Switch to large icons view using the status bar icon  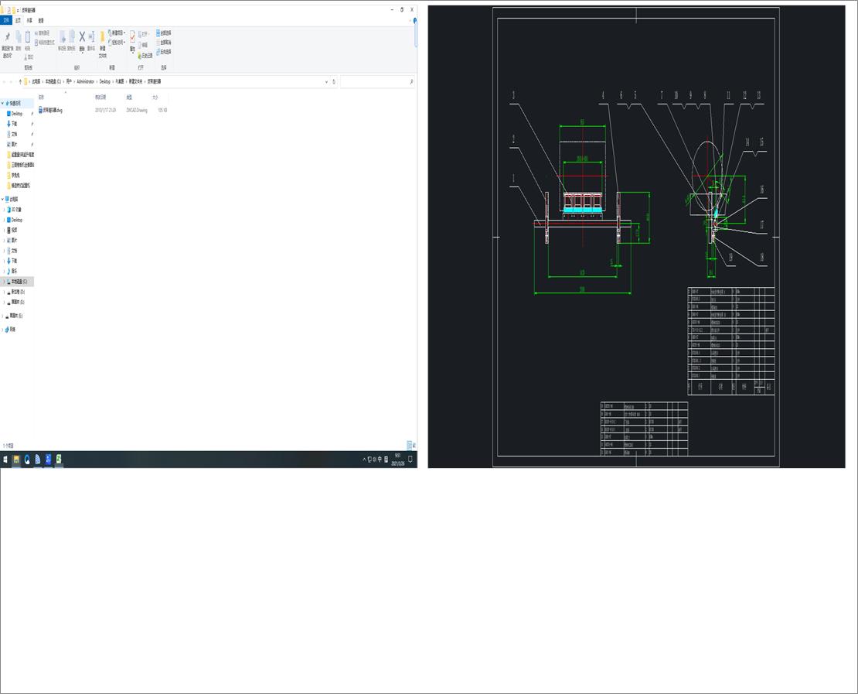coord(414,446)
